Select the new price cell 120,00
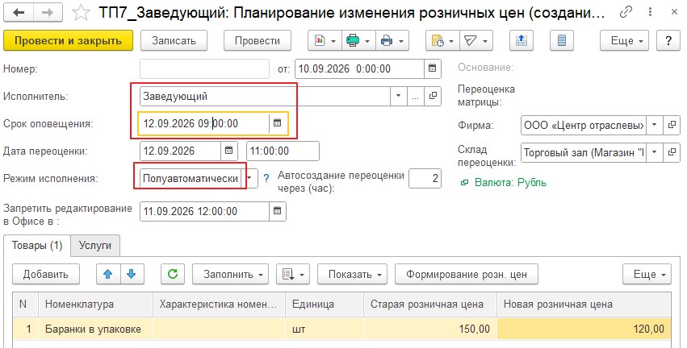Image resolution: width=687 pixels, height=348 pixels. [x=584, y=329]
